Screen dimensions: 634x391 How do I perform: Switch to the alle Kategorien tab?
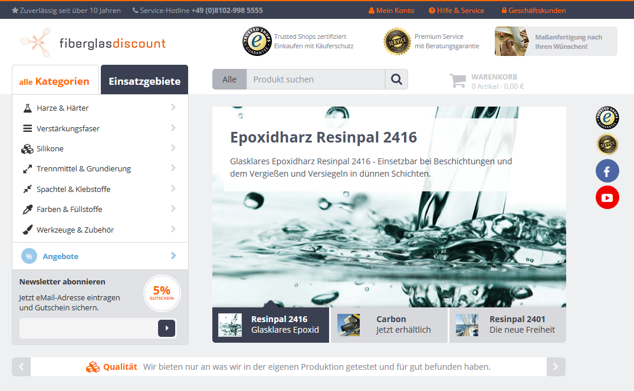[55, 80]
